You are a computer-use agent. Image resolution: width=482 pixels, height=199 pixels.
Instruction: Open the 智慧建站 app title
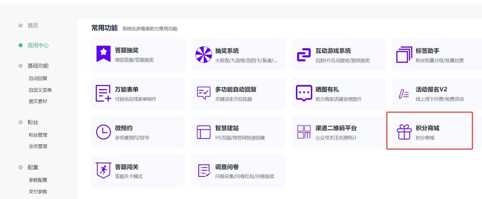coord(227,128)
